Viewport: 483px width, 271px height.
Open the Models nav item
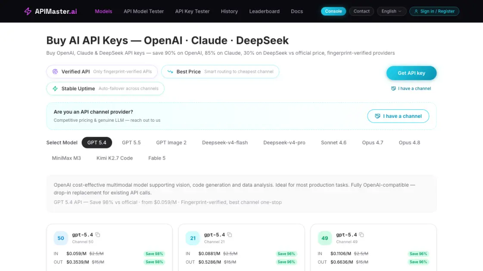point(103,11)
